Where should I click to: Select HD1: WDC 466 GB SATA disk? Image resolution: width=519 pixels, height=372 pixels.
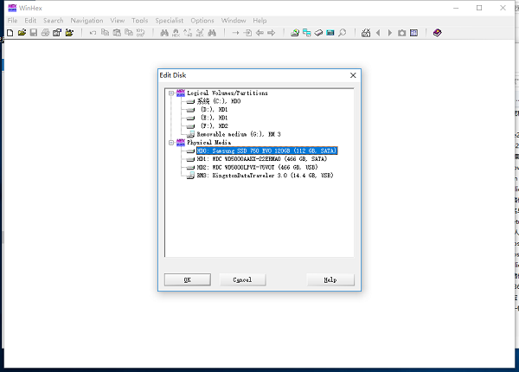(x=262, y=159)
